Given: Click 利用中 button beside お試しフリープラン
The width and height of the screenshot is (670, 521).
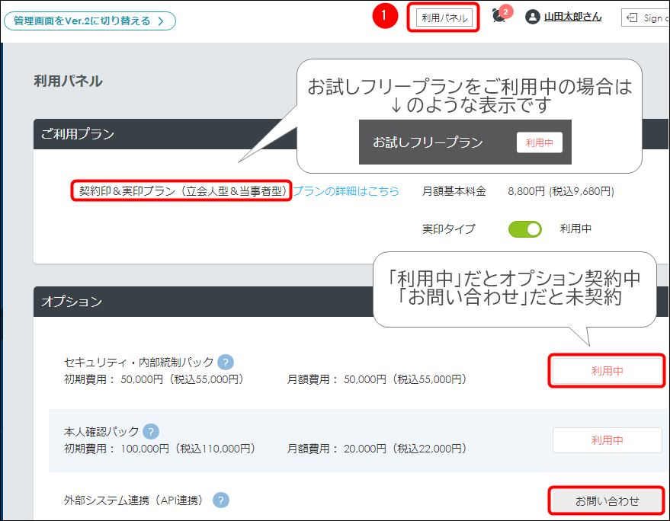Looking at the screenshot, I should click(x=539, y=142).
